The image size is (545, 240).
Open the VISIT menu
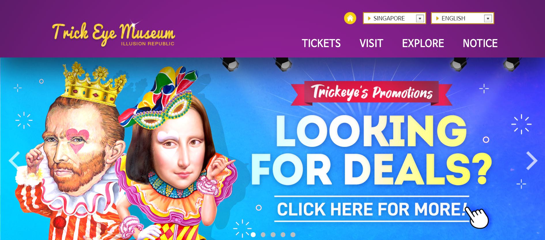click(x=371, y=43)
